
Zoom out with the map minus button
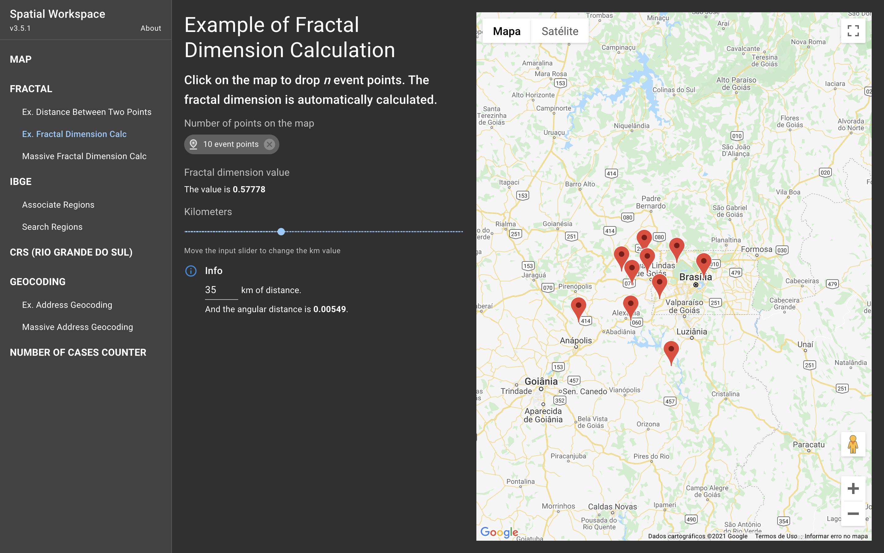[x=853, y=513]
